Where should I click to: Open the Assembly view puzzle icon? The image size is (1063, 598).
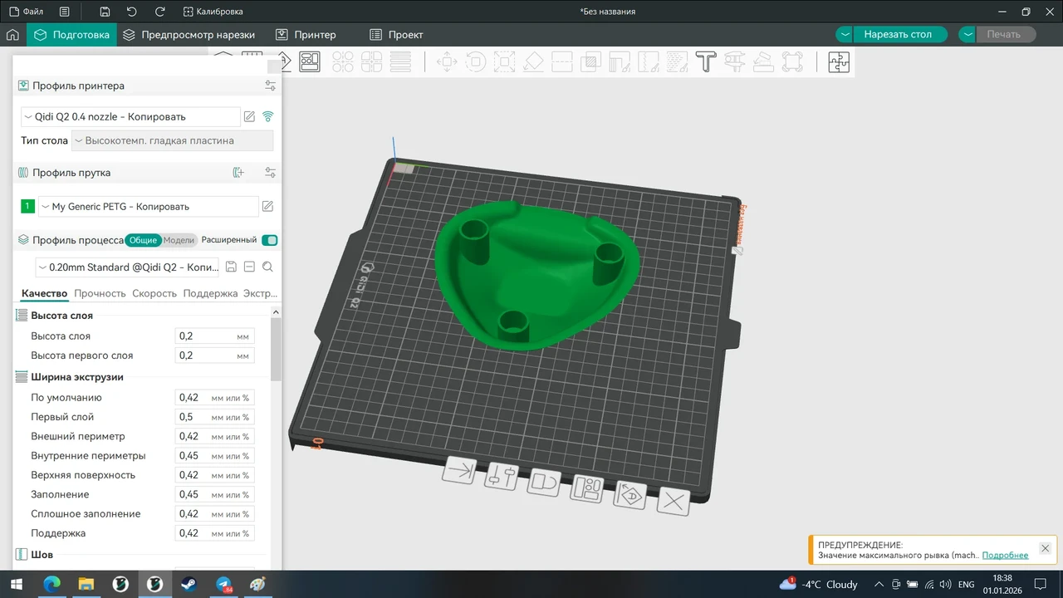coord(839,62)
